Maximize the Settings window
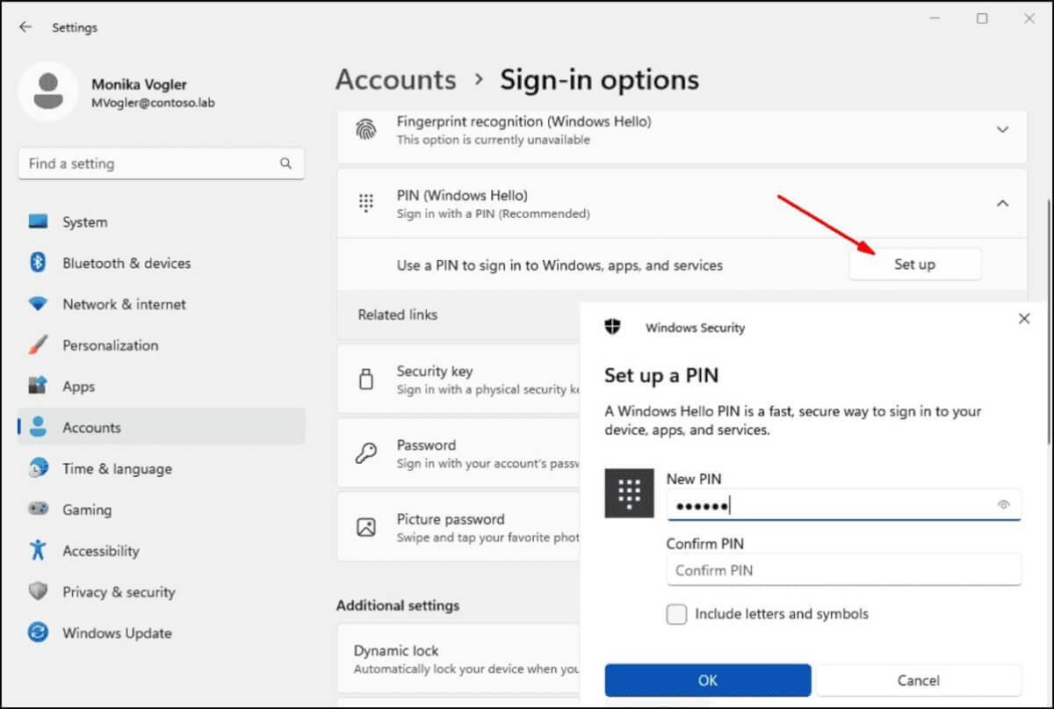The image size is (1054, 709). click(x=983, y=19)
